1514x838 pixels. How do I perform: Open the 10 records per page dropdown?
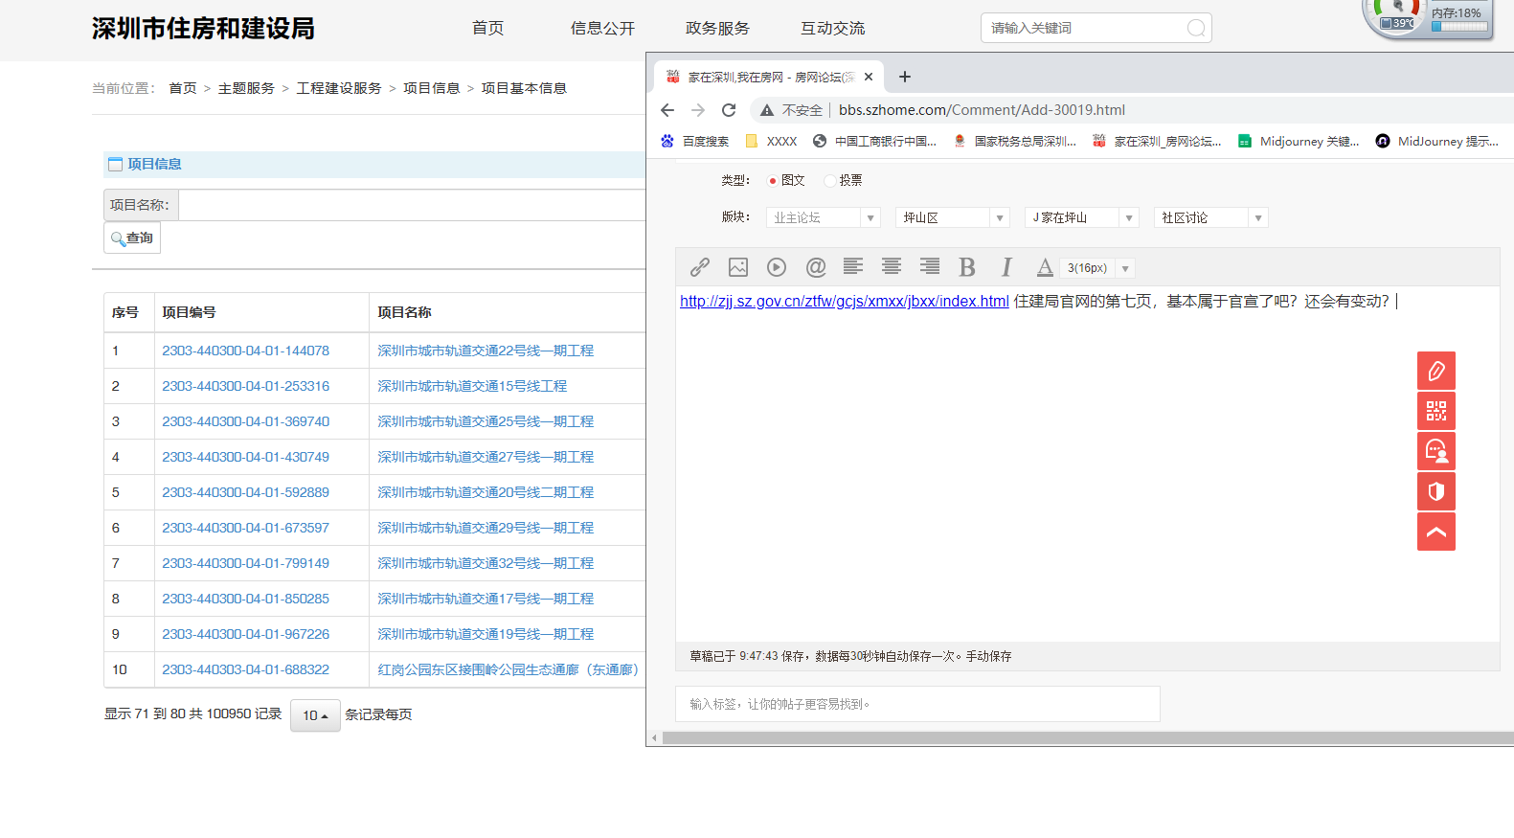click(x=315, y=715)
